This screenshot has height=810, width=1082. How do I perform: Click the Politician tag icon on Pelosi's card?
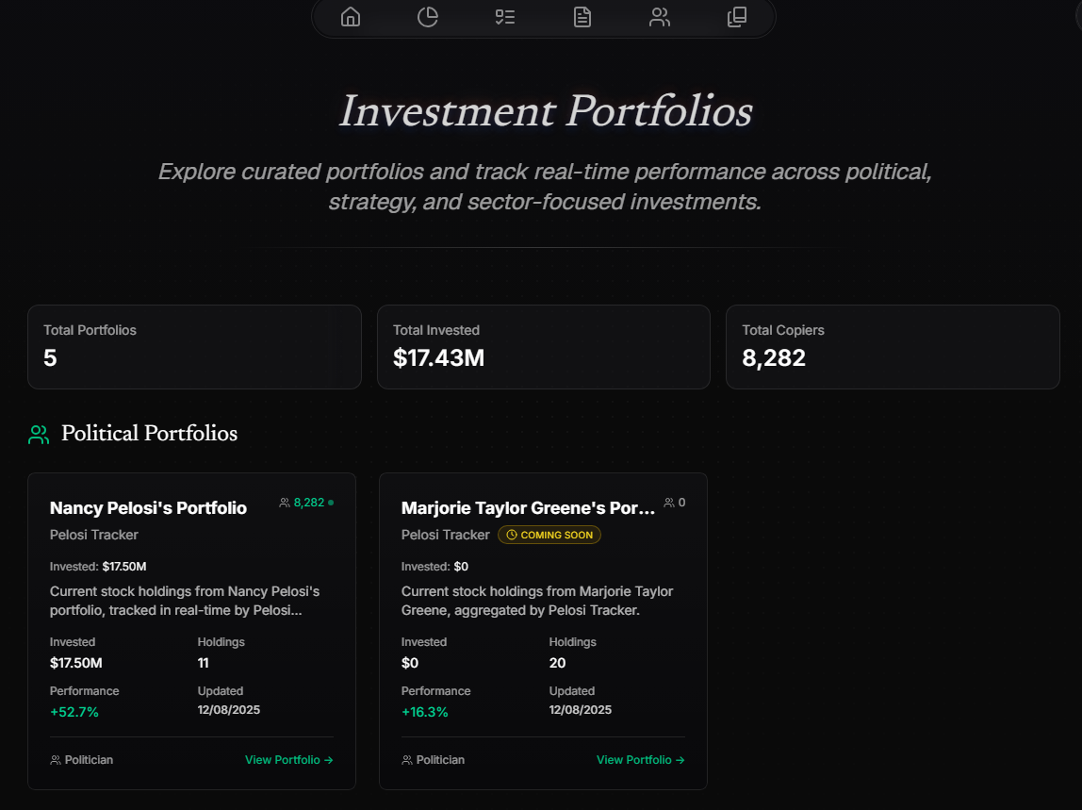pos(56,759)
